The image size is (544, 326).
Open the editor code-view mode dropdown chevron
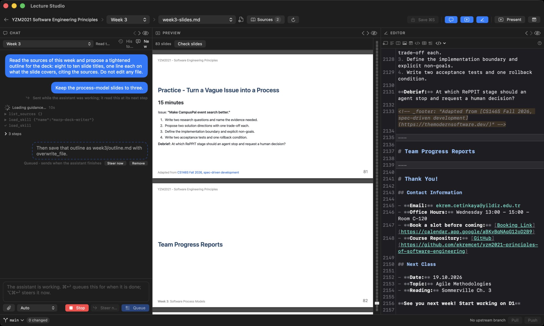click(444, 43)
